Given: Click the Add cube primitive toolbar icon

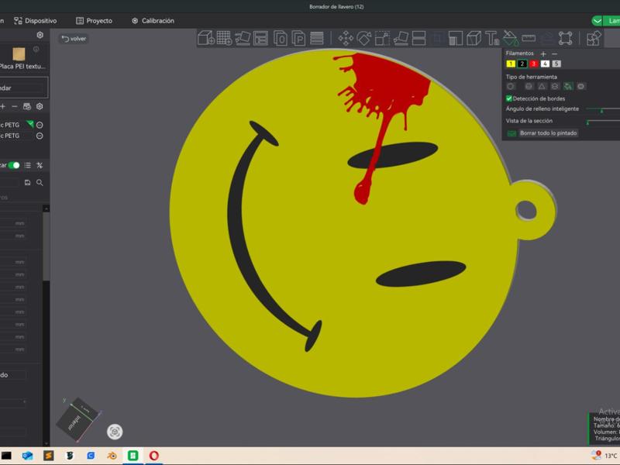Looking at the screenshot, I should [x=205, y=38].
